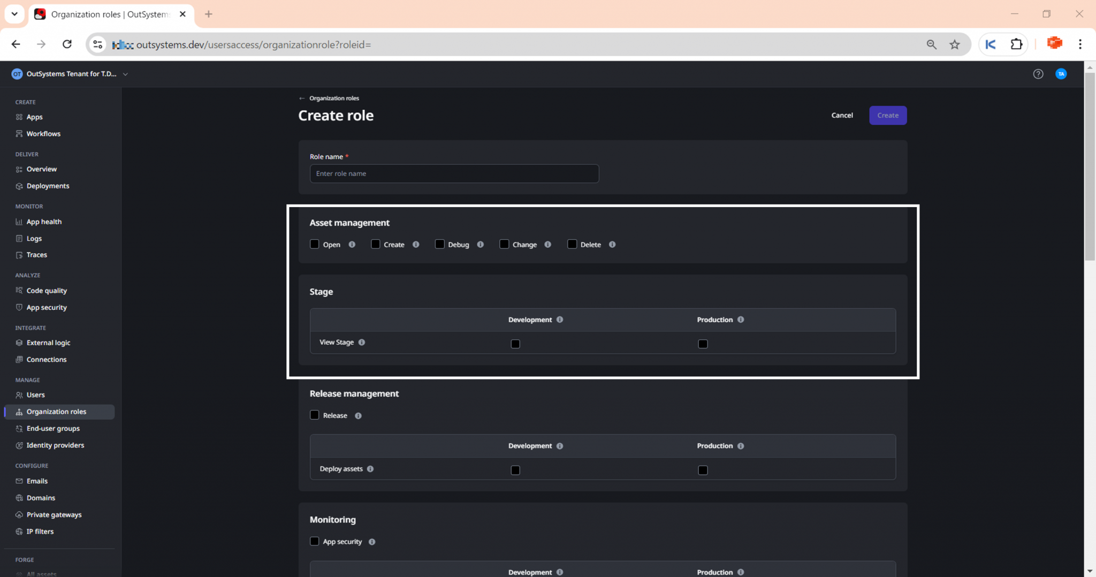
Task: Select Identity providers in the sidebar
Action: 55,445
